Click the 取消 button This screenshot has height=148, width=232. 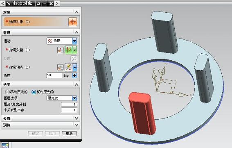(x=69, y=134)
